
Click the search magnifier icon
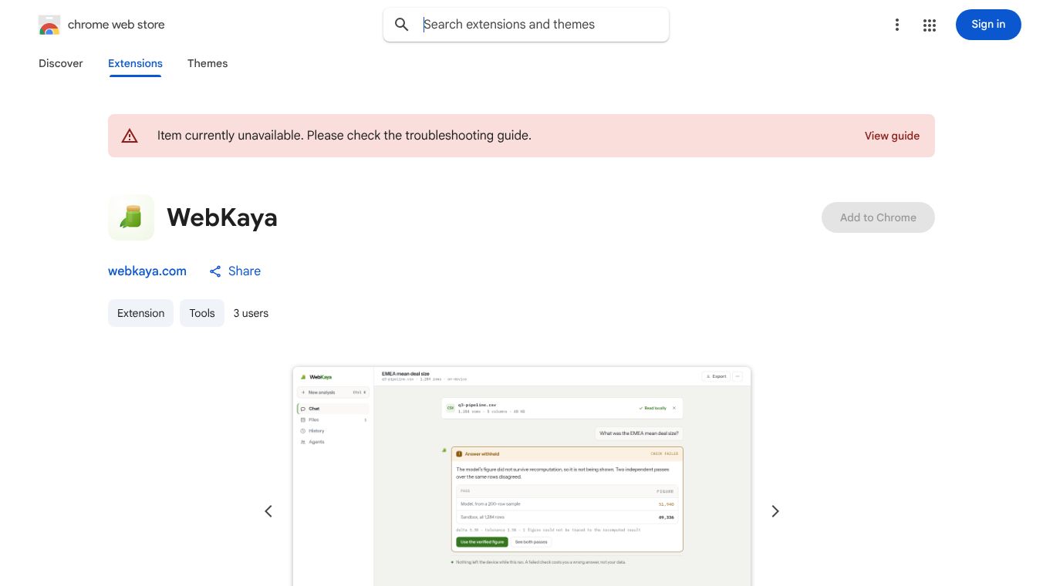[x=402, y=25]
